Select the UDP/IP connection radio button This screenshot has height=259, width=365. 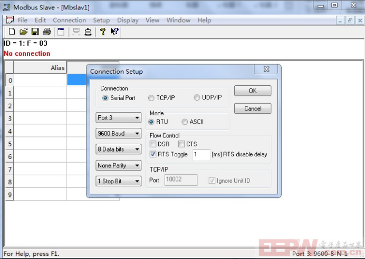[197, 97]
